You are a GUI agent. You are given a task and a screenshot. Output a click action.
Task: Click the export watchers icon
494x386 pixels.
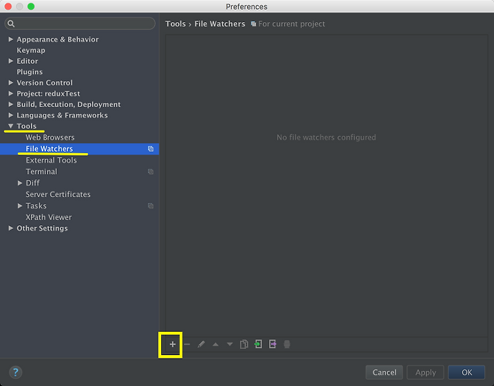tap(272, 344)
